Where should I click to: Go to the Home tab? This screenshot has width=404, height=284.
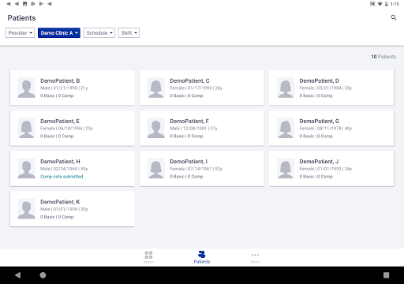pyautogui.click(x=148, y=257)
